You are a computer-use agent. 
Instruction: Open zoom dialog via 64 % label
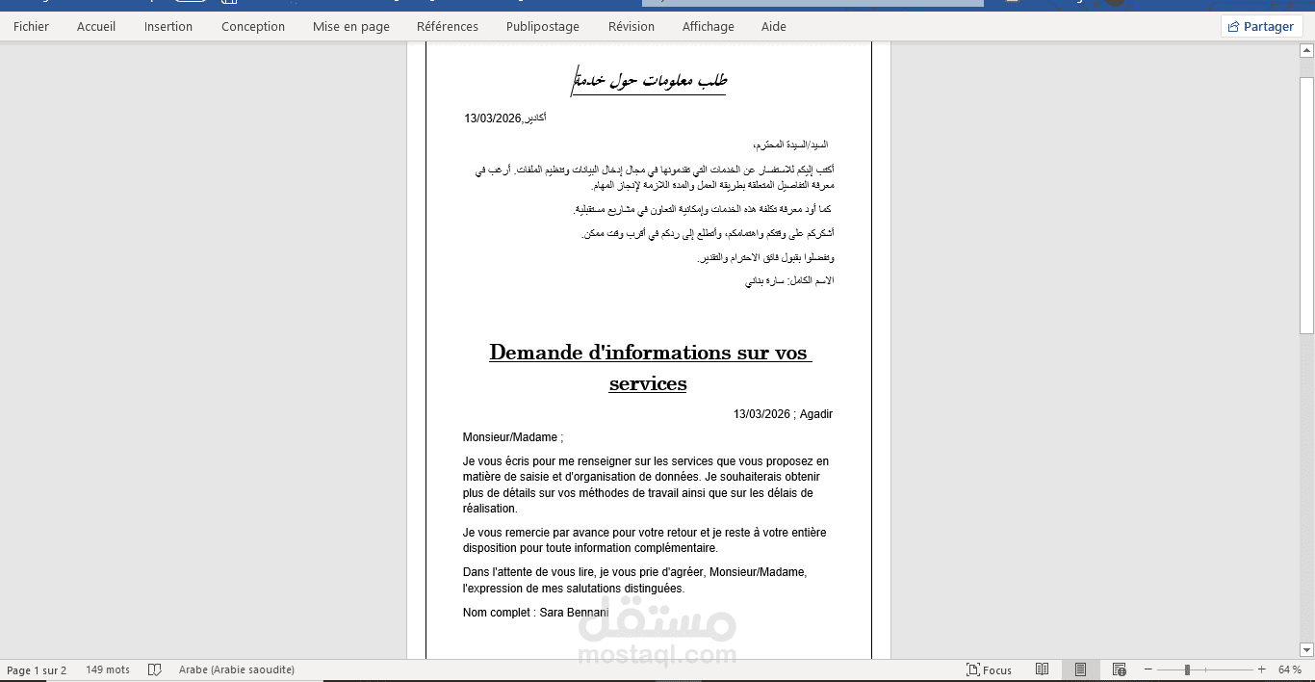click(1290, 669)
